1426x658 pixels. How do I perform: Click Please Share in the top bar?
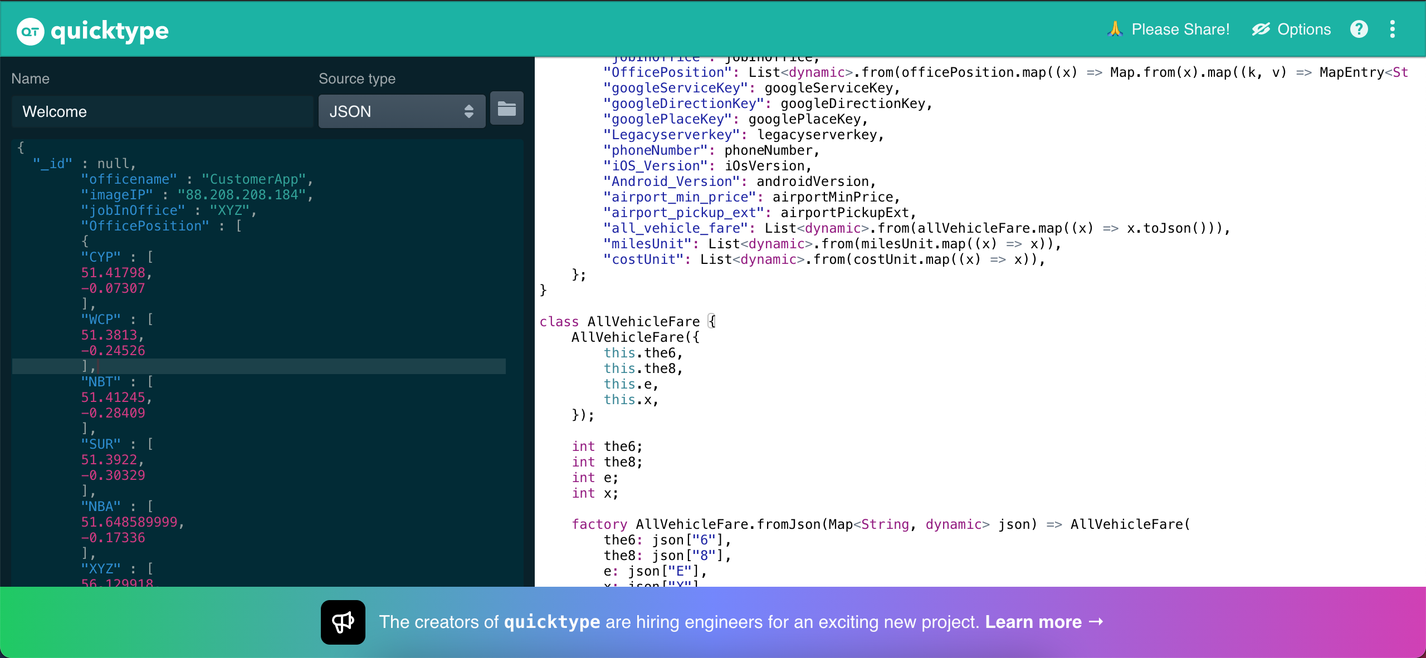tap(1181, 29)
